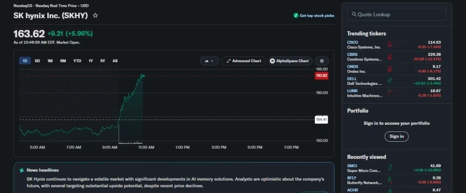The height and width of the screenshot is (193, 466).
Task: Open the Advanced Chart
Action: point(244,61)
